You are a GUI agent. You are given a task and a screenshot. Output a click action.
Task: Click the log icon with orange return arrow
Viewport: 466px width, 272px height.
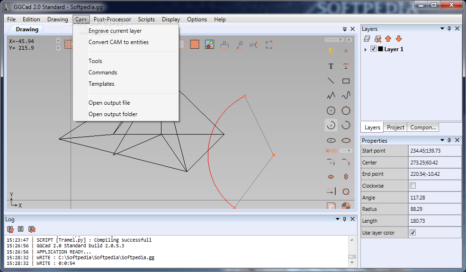[x=32, y=229]
